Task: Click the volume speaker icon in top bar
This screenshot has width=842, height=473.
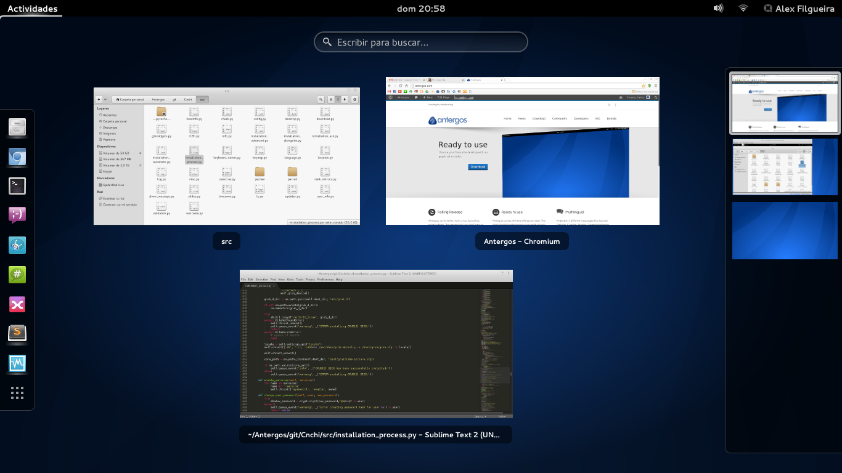Action: [718, 8]
